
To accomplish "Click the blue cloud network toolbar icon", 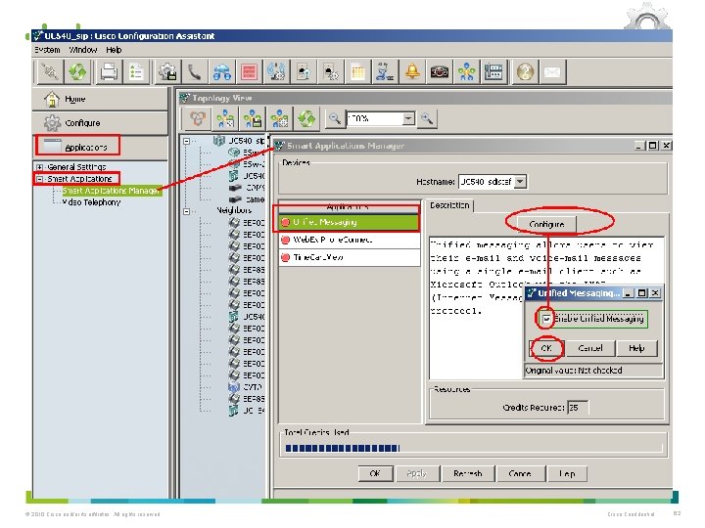I will click(221, 71).
